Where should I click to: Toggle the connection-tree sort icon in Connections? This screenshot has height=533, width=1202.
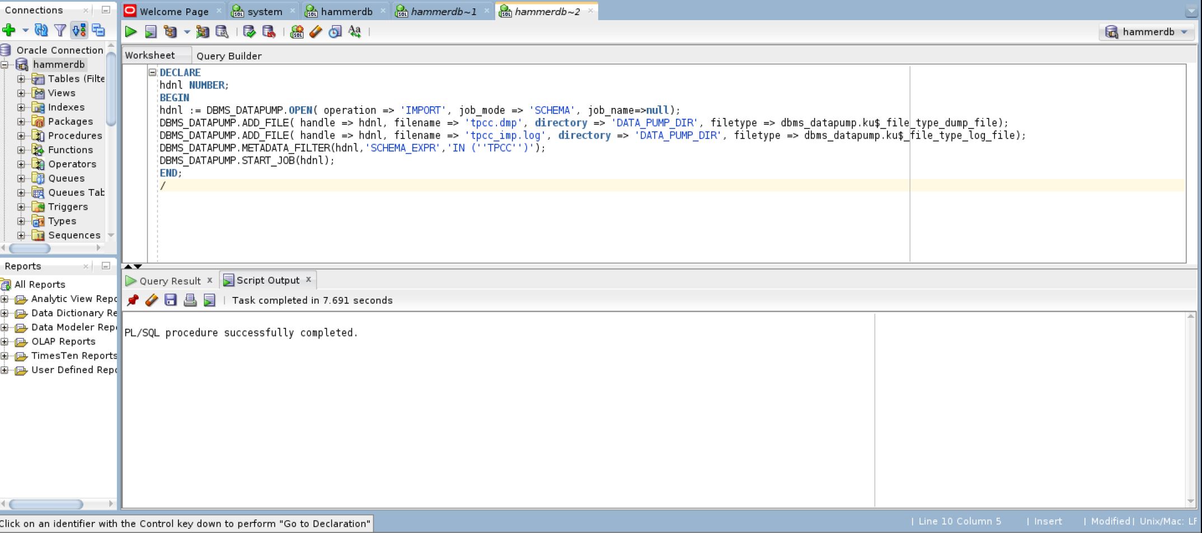79,30
